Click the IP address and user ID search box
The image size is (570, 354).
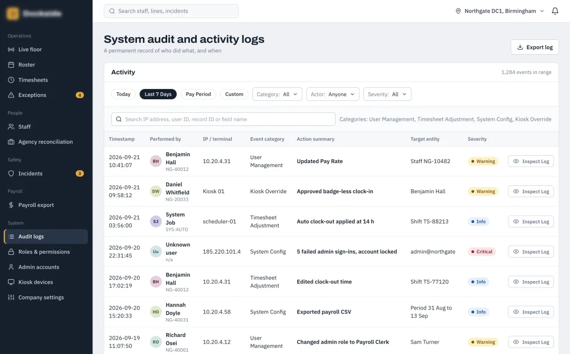pos(223,119)
